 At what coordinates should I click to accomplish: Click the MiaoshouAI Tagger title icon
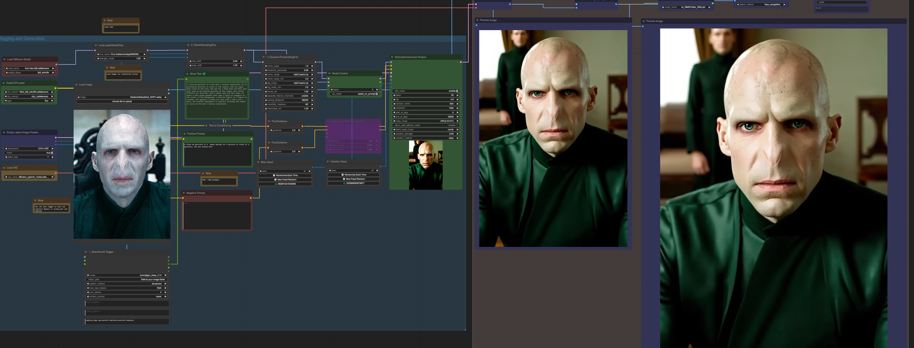tap(90, 252)
